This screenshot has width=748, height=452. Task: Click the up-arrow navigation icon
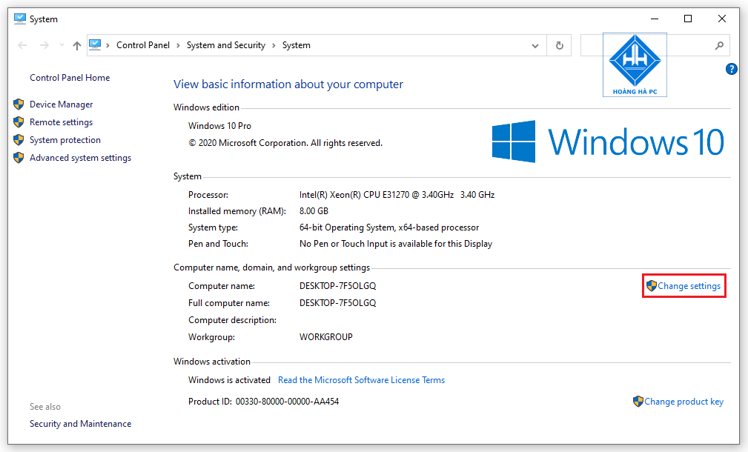pos(76,45)
